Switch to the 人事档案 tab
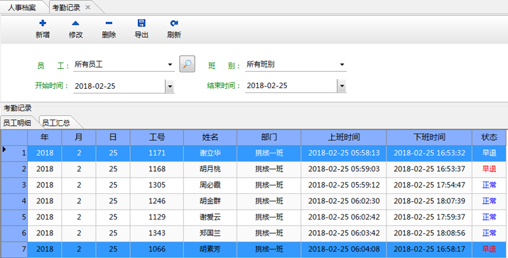The width and height of the screenshot is (508, 258). tap(22, 8)
